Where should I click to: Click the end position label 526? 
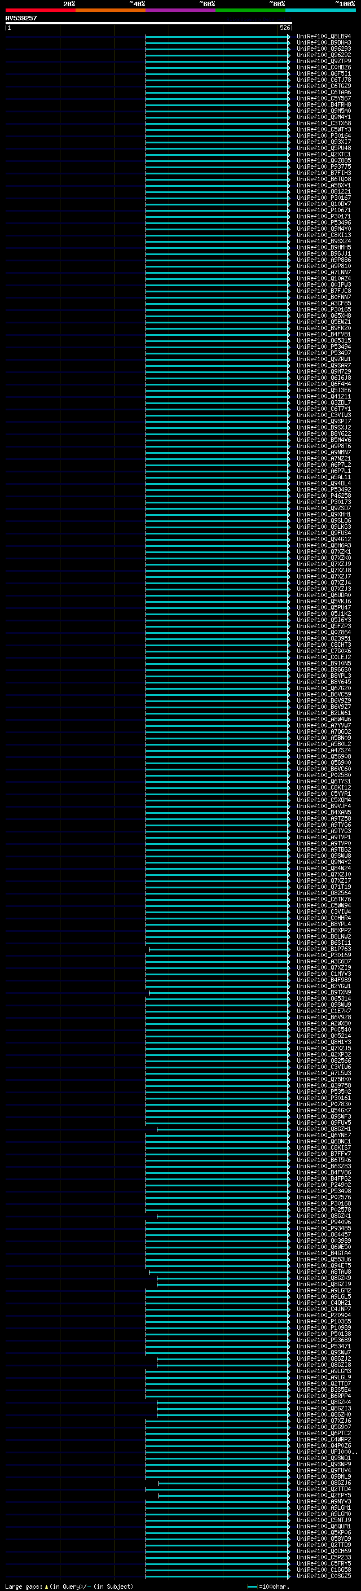tap(284, 28)
